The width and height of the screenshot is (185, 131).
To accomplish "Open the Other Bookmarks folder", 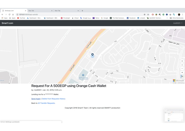I will (177, 18).
